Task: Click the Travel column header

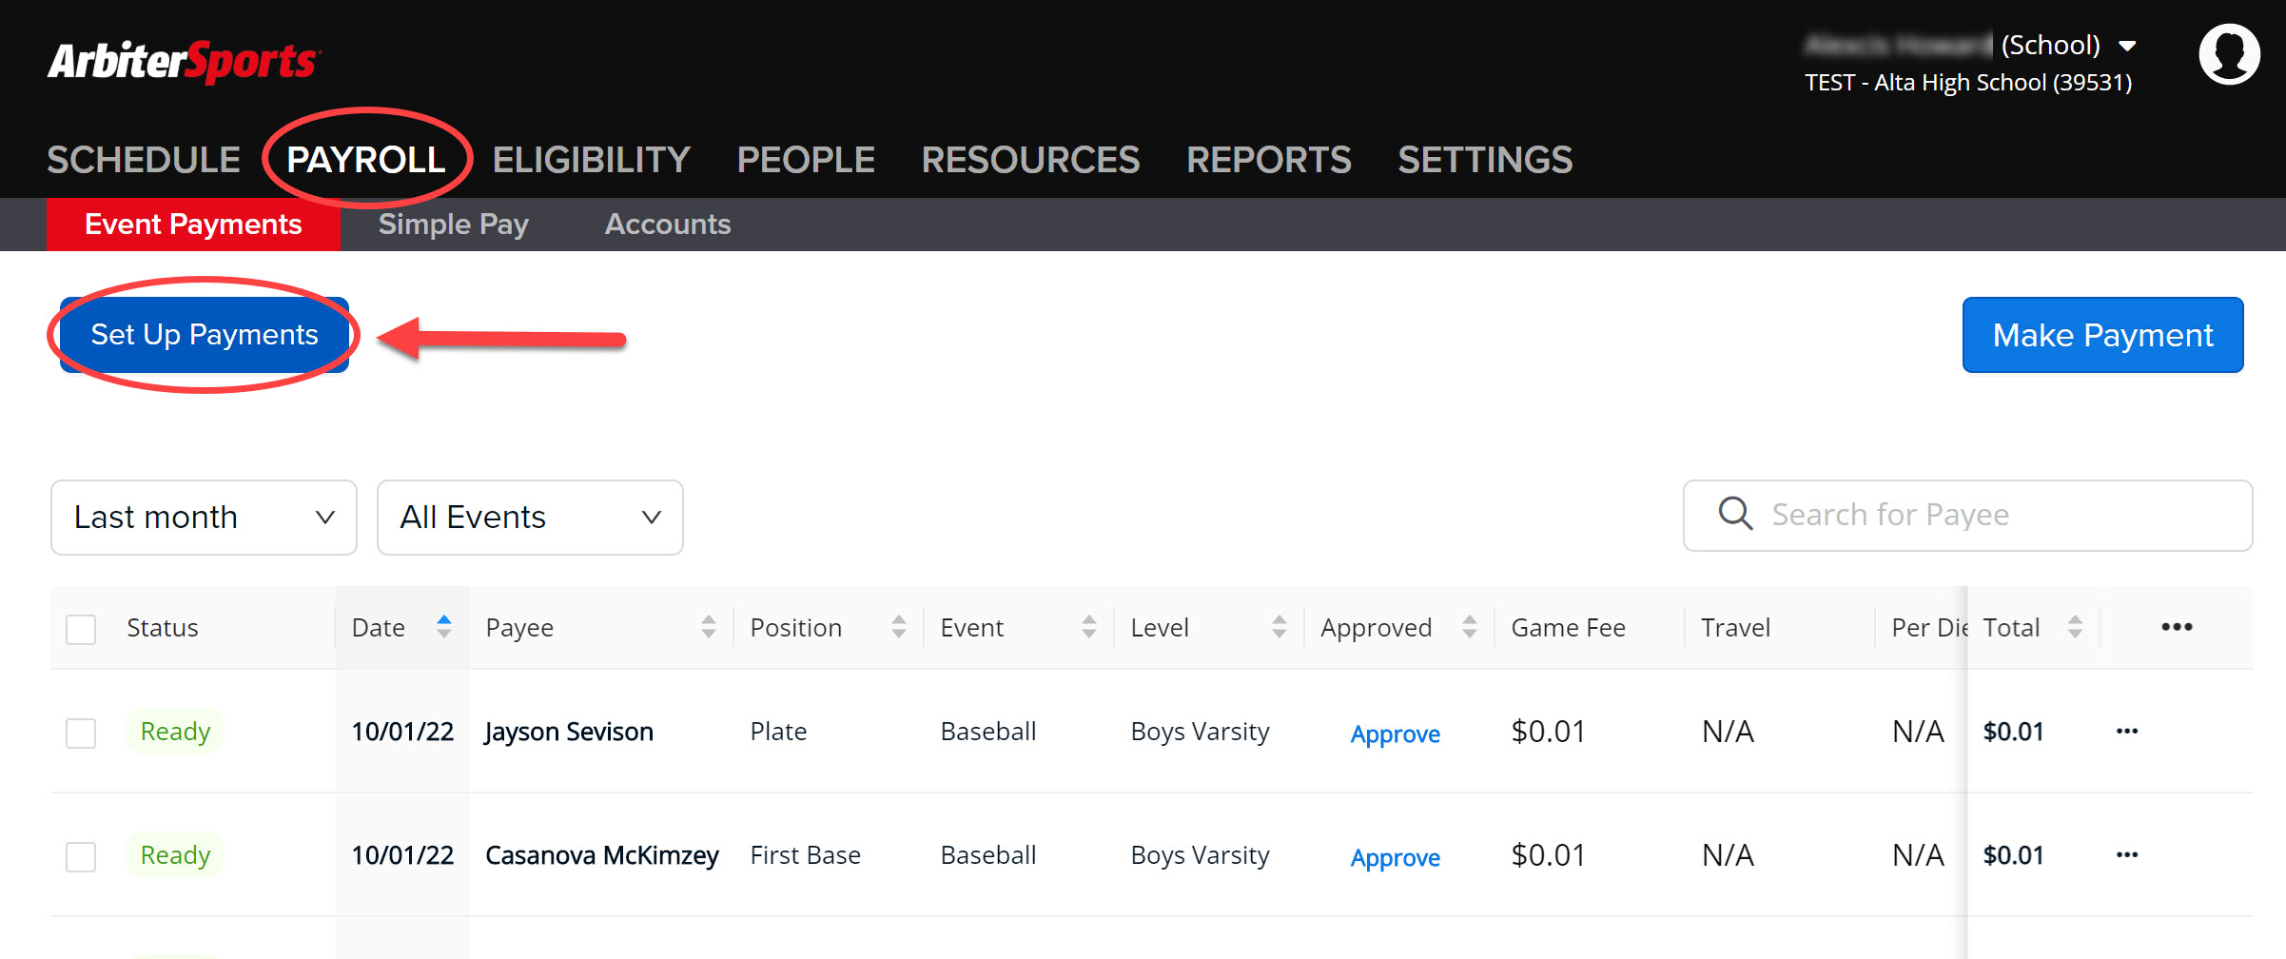Action: point(1735,628)
